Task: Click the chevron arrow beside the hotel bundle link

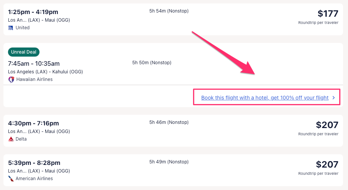Action: click(x=334, y=98)
